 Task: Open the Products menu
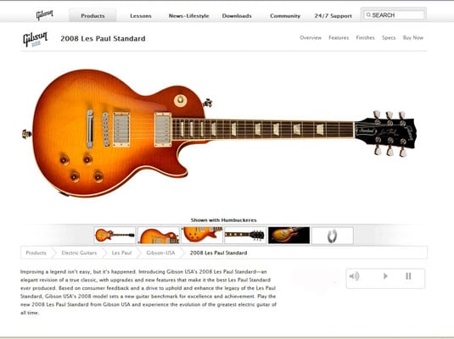tap(92, 15)
